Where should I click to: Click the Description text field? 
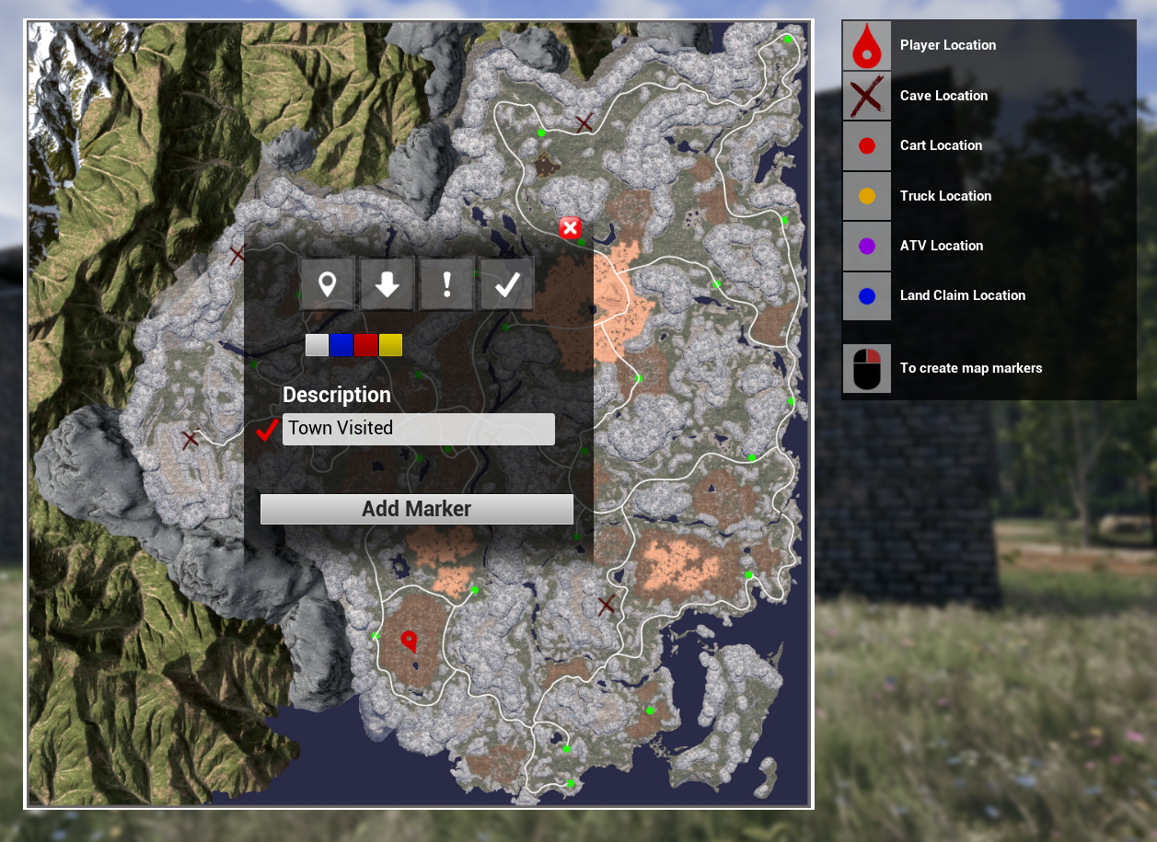point(418,429)
